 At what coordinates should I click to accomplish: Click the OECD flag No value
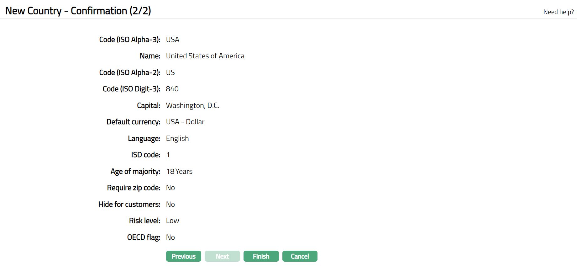(x=170, y=237)
